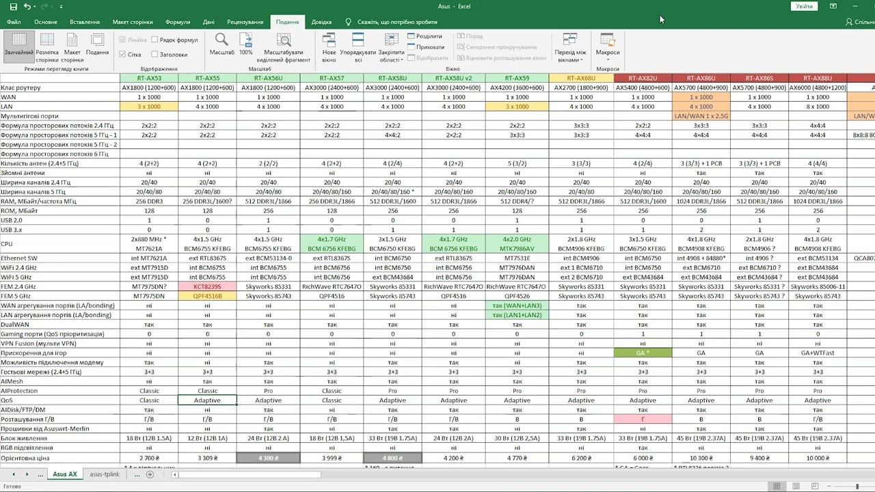Click the green GA * cell
The width and height of the screenshot is (875, 492).
[643, 353]
